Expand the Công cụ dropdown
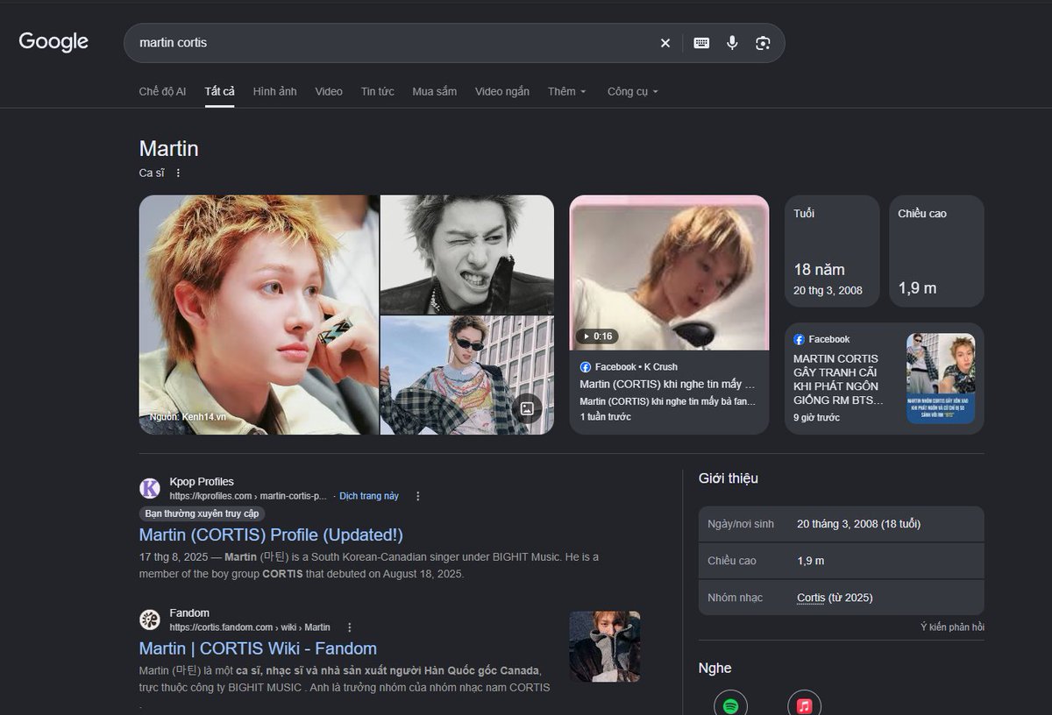1052x715 pixels. tap(633, 91)
